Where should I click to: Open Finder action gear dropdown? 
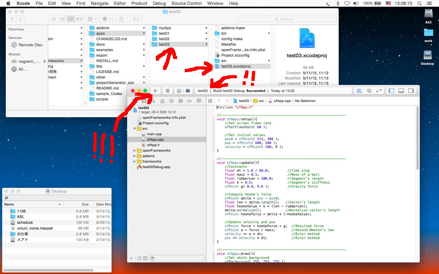[107, 19]
